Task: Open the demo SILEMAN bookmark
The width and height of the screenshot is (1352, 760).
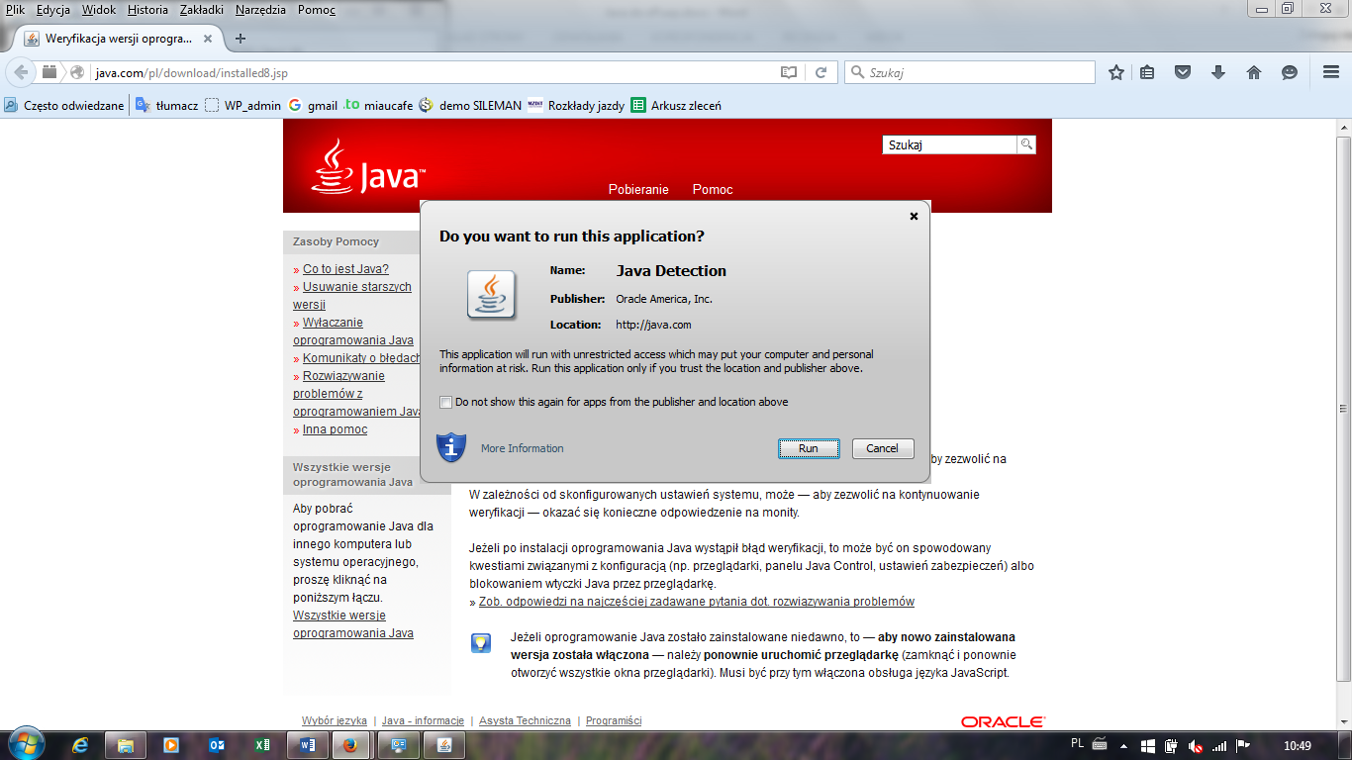Action: click(470, 105)
